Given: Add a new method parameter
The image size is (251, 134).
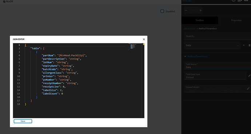Looking at the screenshot, I should (x=244, y=45).
